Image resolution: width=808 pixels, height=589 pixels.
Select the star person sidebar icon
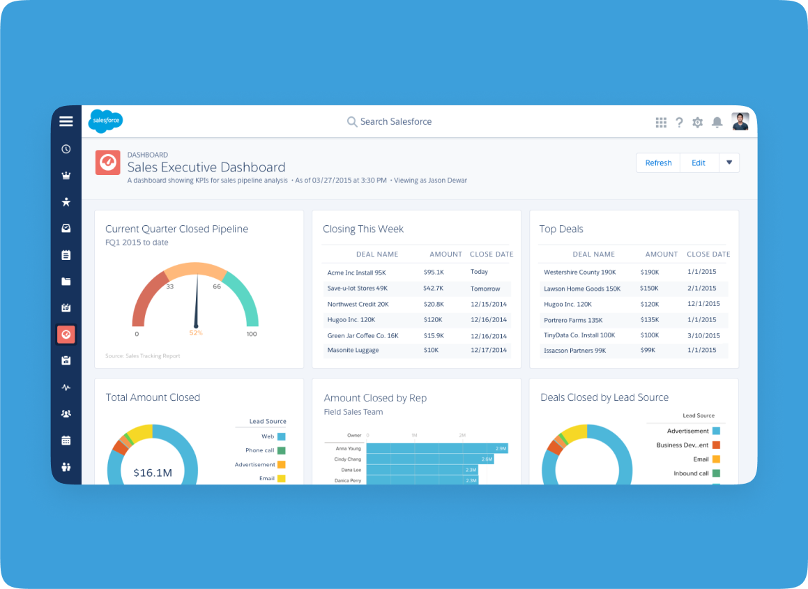pos(66,202)
